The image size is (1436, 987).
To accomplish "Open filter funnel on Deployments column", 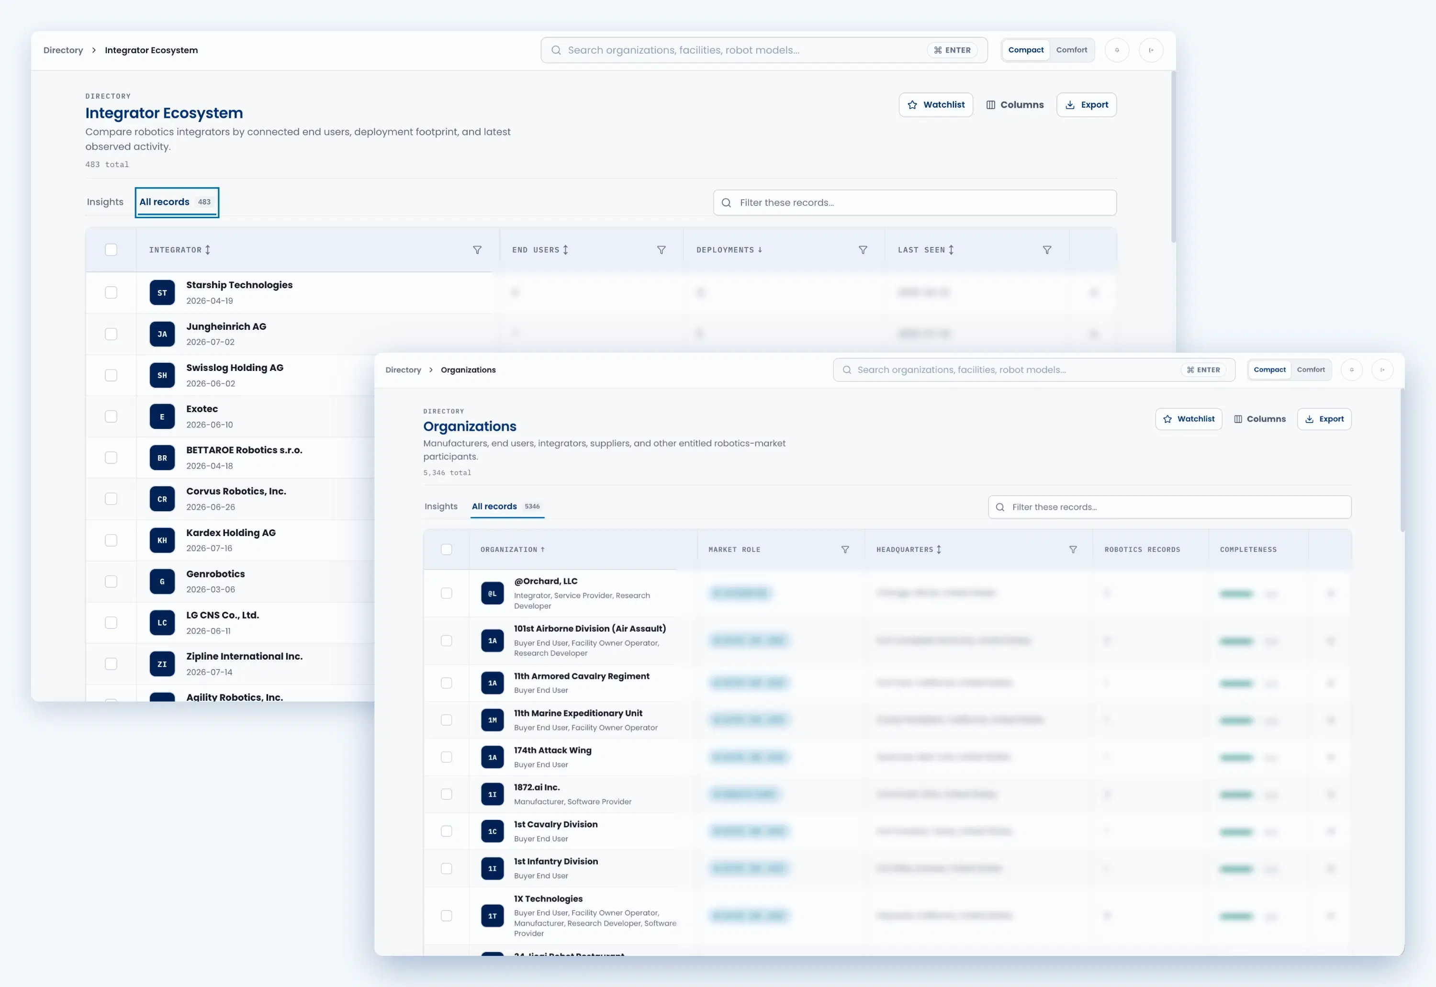I will click(863, 250).
